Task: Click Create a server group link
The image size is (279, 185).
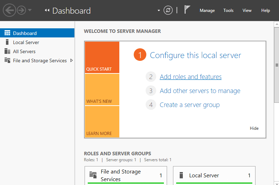Action: 190,105
